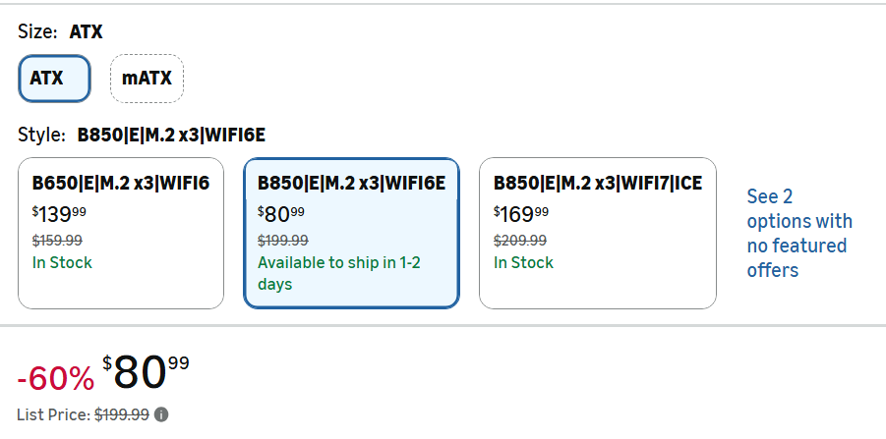
Task: Click the 'Style:' label heading
Action: (41, 135)
